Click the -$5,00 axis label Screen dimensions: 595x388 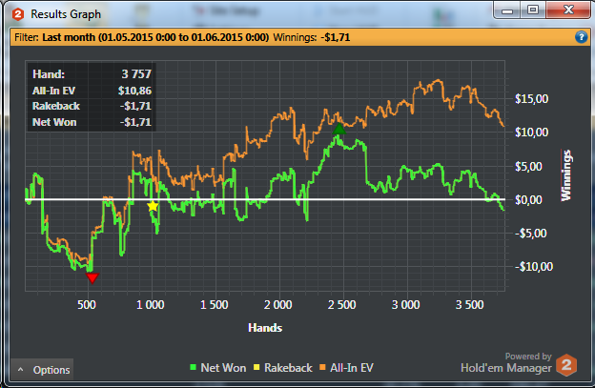click(x=531, y=233)
